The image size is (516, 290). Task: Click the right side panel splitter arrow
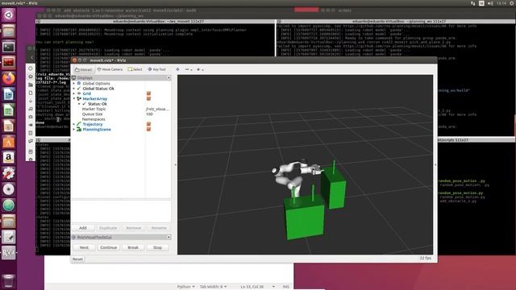[x=435, y=164]
